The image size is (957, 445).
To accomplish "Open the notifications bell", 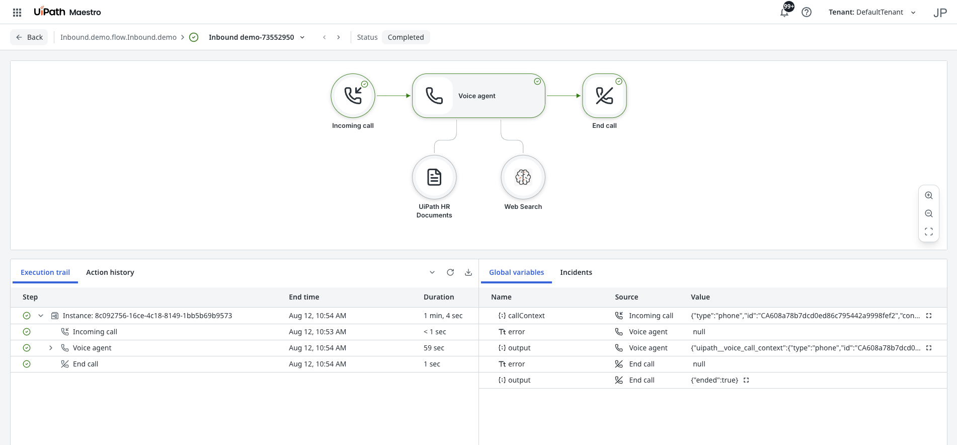I will click(784, 13).
